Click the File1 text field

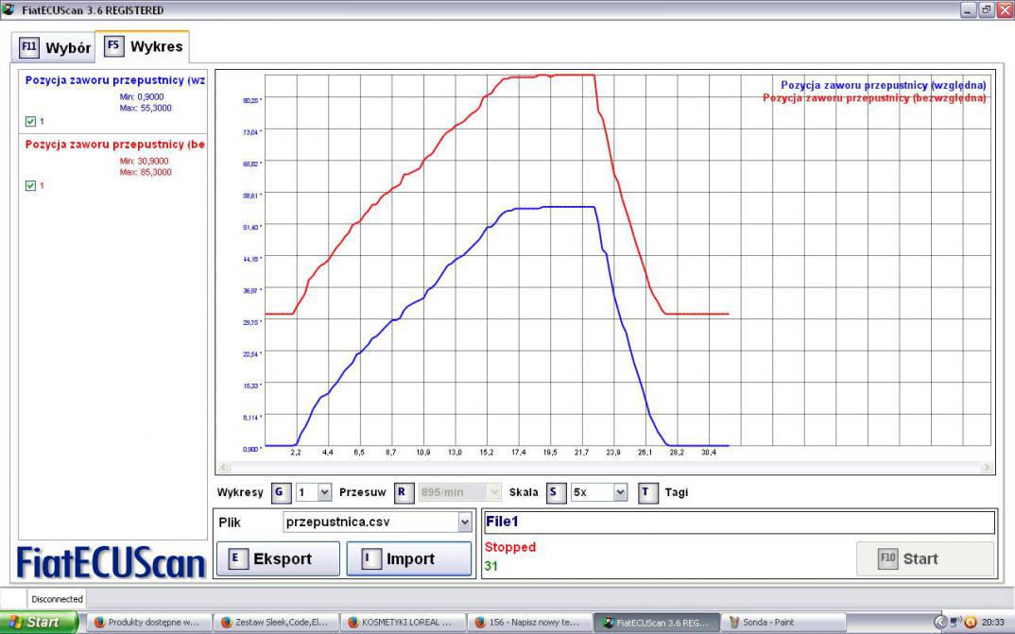tap(738, 522)
